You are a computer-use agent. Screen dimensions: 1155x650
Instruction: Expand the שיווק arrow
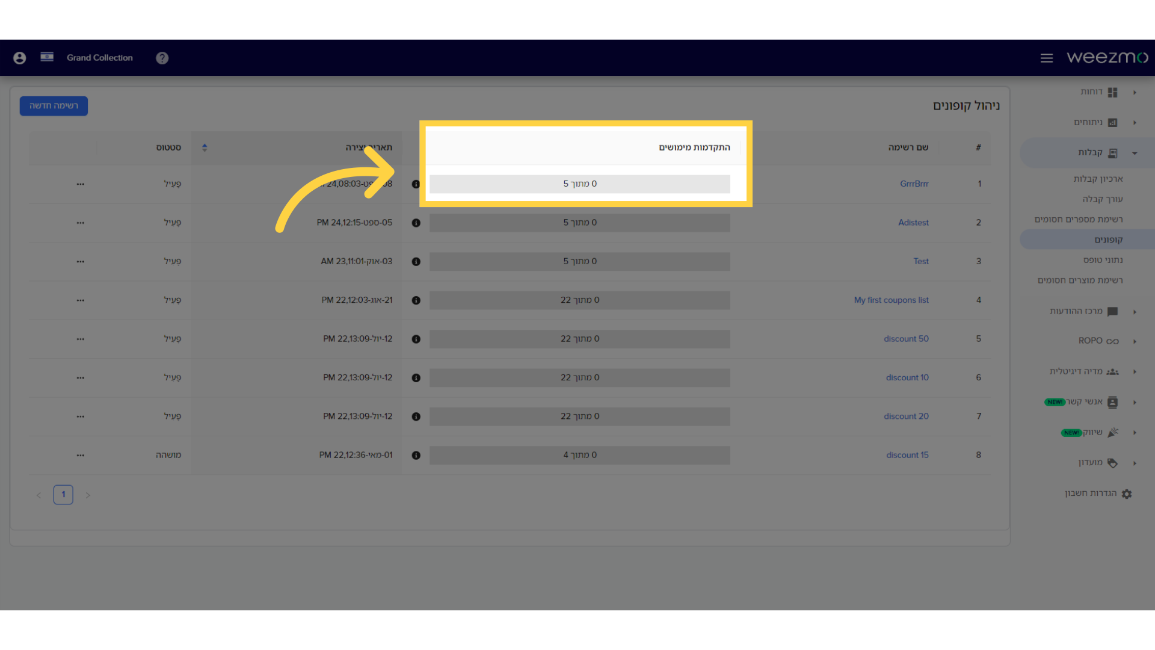(x=1135, y=433)
